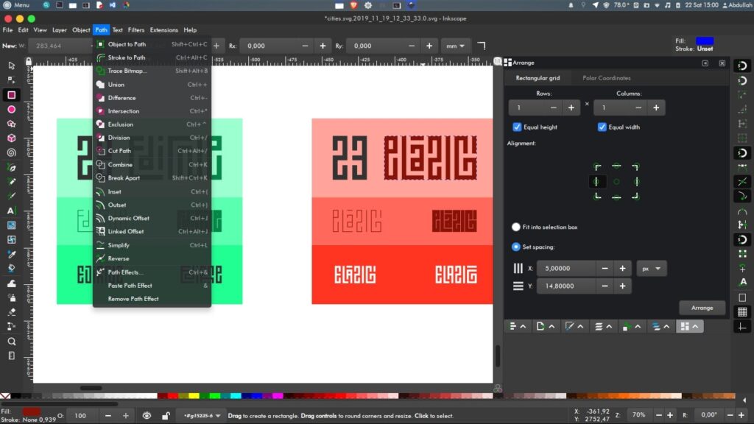Click the Arrange button

click(x=701, y=308)
